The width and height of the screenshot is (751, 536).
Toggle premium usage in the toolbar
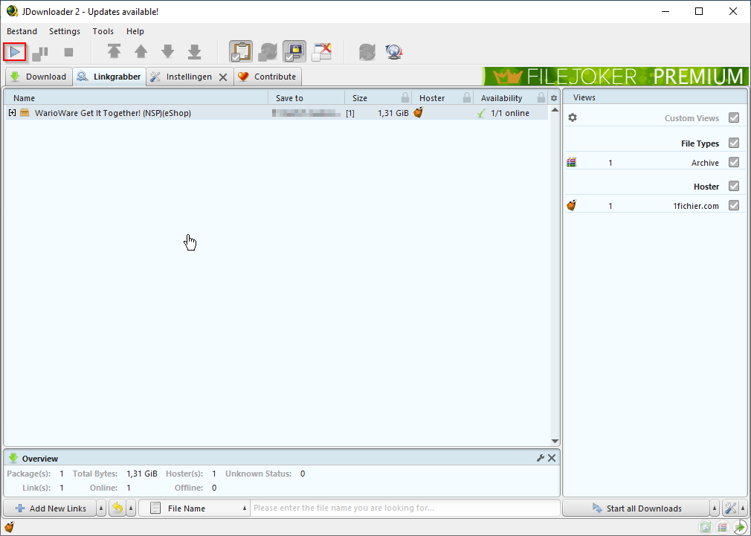click(294, 52)
